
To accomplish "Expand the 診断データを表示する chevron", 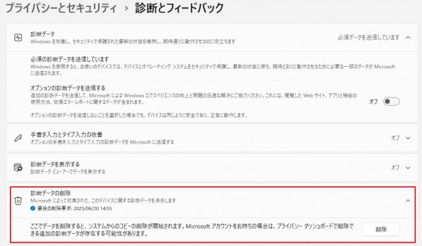I will (408, 167).
